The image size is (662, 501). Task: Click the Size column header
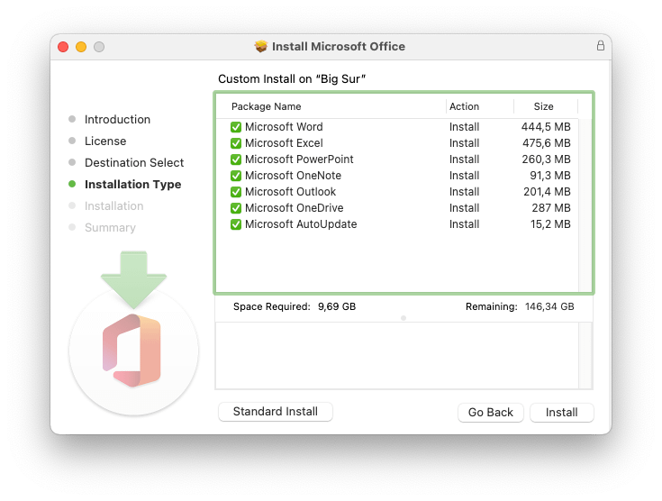click(543, 106)
